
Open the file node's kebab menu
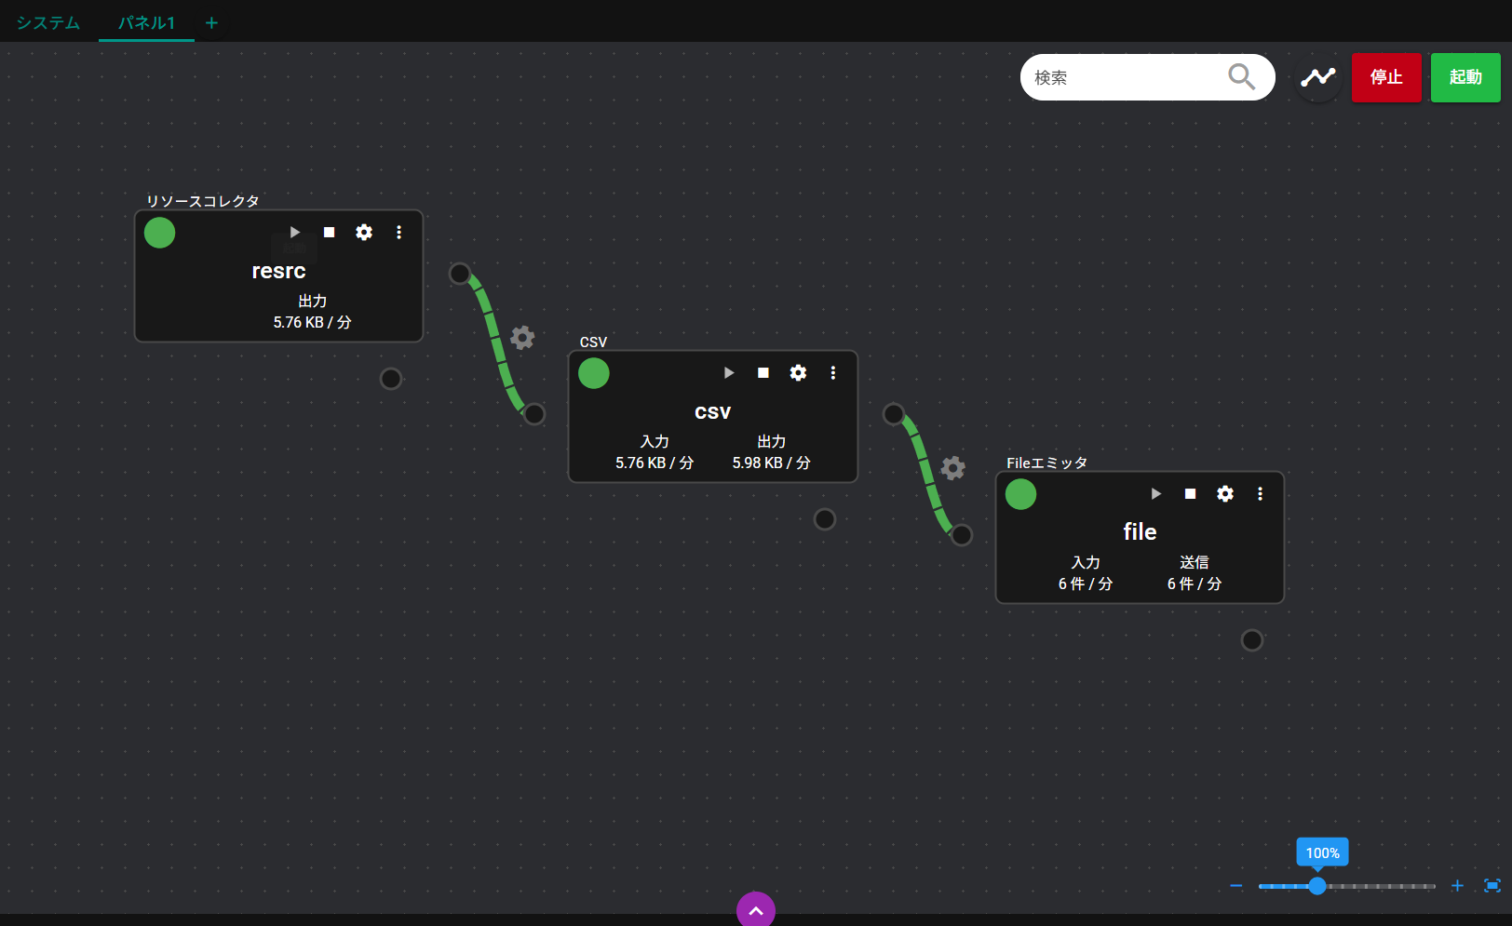1260,494
